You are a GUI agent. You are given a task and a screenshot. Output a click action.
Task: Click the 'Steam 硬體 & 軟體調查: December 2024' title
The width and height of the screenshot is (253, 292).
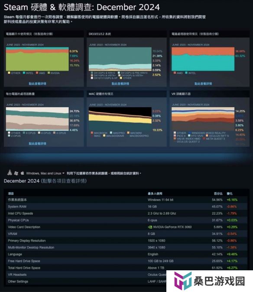(x=81, y=7)
